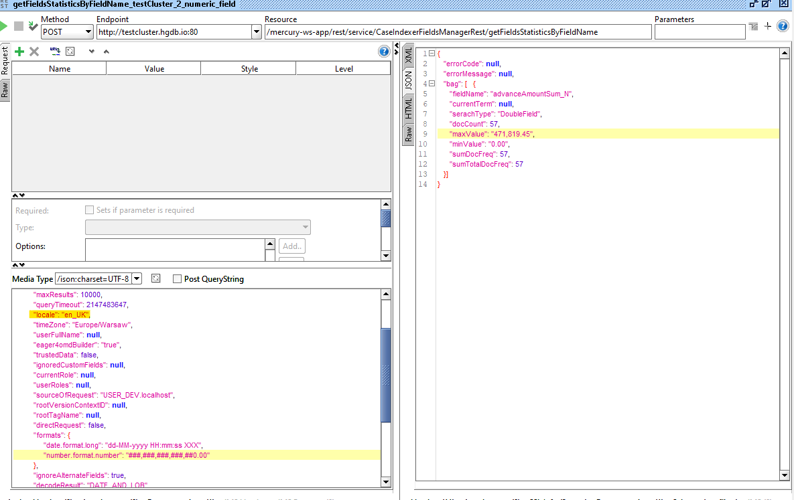Image resolution: width=794 pixels, height=500 pixels.
Task: Click the "queryTimeout": 2147483647 line
Action: tap(81, 305)
